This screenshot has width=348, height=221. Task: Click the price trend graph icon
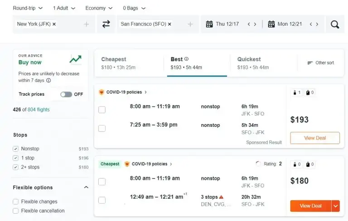[x=76, y=59]
